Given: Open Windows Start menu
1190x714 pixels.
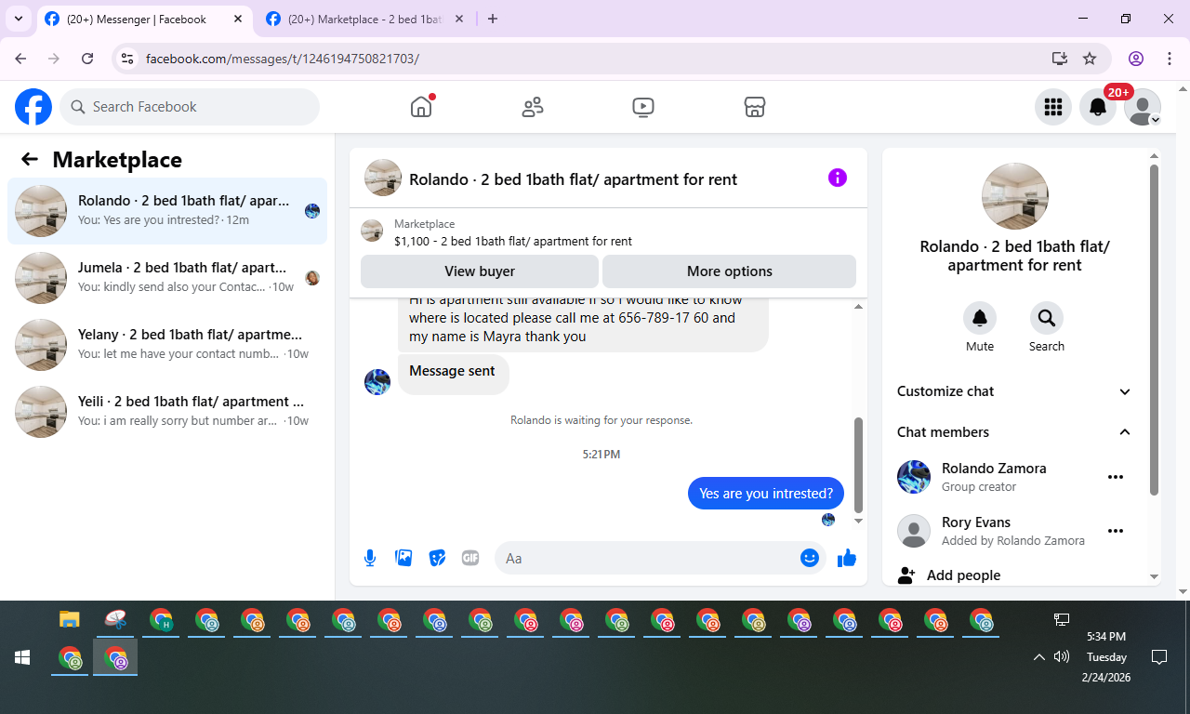Looking at the screenshot, I should [22, 658].
